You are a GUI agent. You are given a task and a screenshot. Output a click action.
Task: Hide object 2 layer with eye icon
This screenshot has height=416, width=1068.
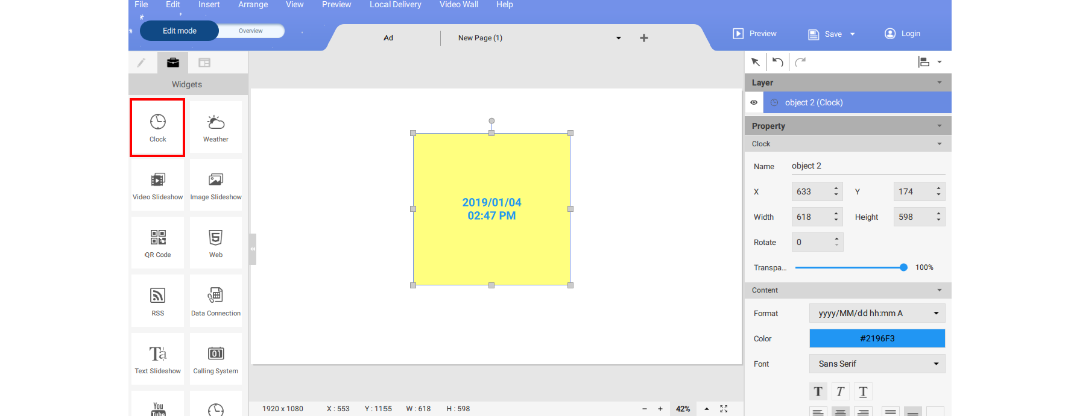754,102
